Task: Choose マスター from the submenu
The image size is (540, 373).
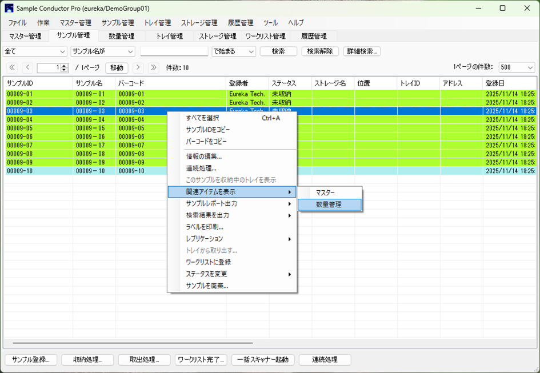Action: (326, 192)
